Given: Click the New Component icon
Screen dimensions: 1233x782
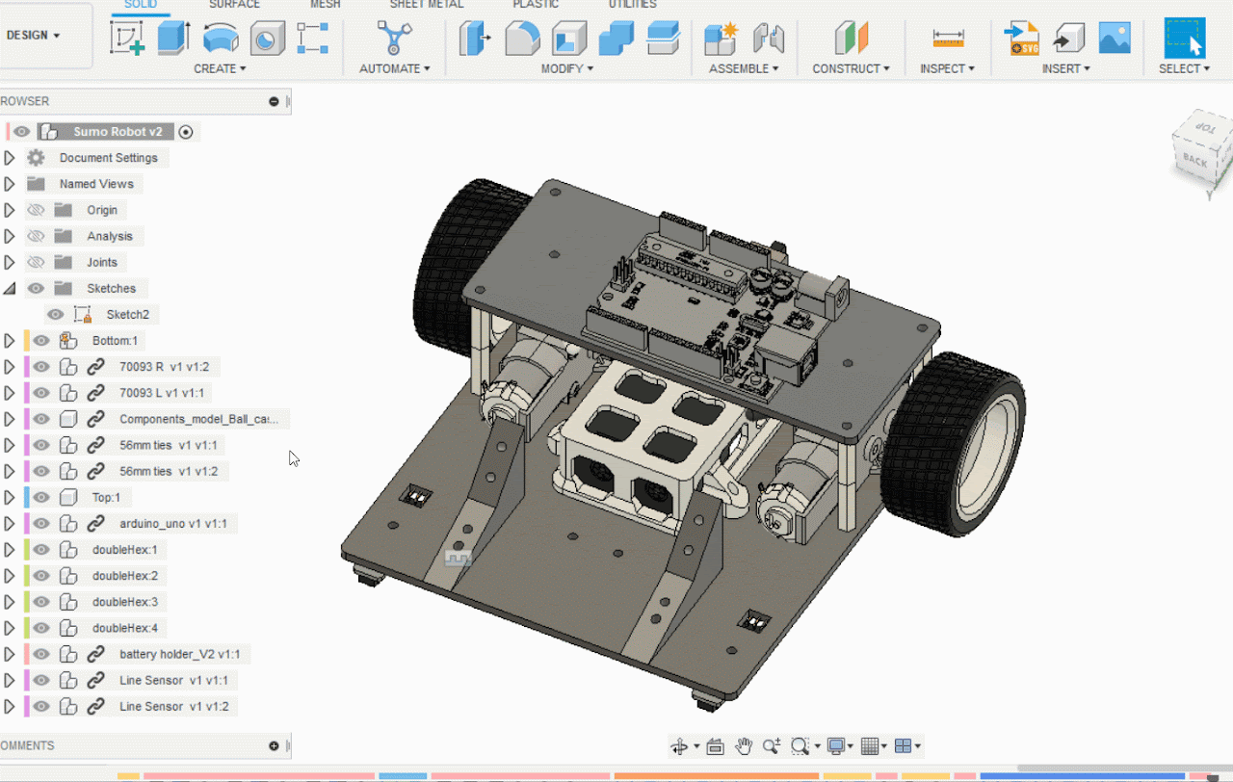Looking at the screenshot, I should point(720,39).
